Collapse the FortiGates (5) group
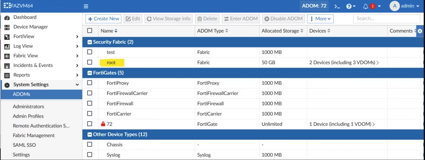 pyautogui.click(x=89, y=73)
